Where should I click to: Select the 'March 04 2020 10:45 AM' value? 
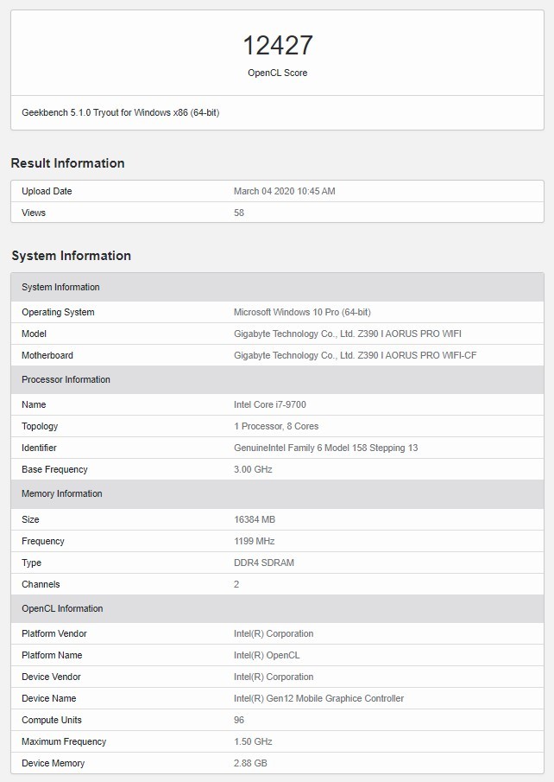point(285,191)
